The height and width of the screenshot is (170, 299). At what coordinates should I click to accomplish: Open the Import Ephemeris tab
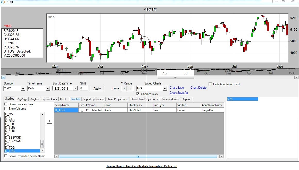pyautogui.click(x=94, y=99)
